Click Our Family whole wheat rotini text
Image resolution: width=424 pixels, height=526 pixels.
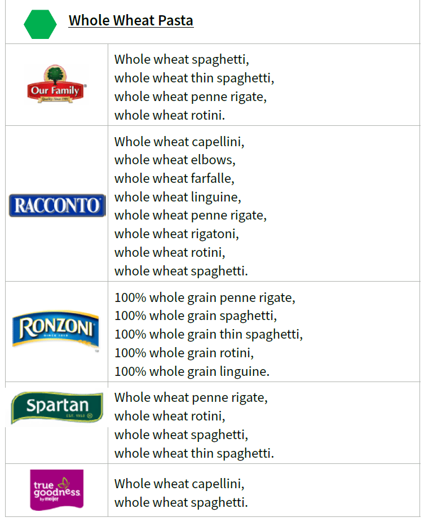[x=170, y=115]
